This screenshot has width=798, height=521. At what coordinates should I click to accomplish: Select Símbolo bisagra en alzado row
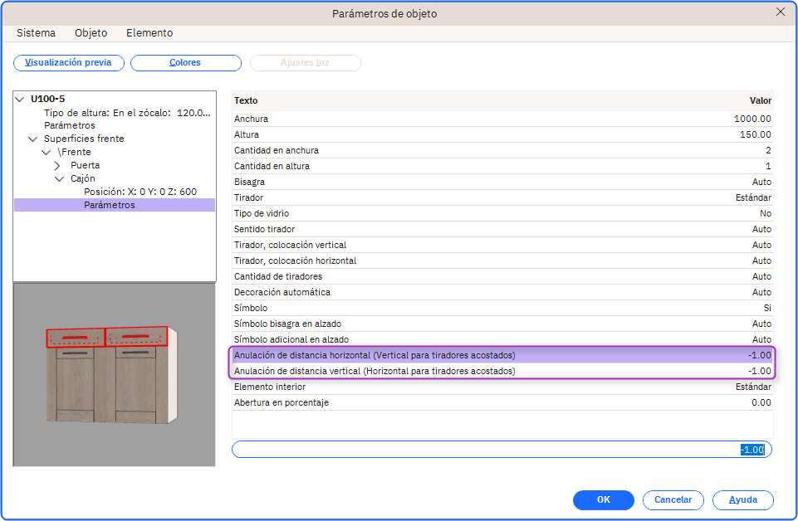(x=502, y=324)
